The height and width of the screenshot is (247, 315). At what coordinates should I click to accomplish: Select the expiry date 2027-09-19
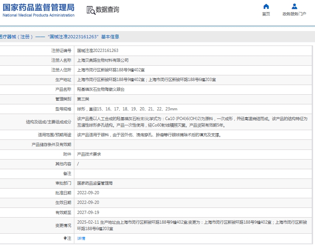point(88,213)
